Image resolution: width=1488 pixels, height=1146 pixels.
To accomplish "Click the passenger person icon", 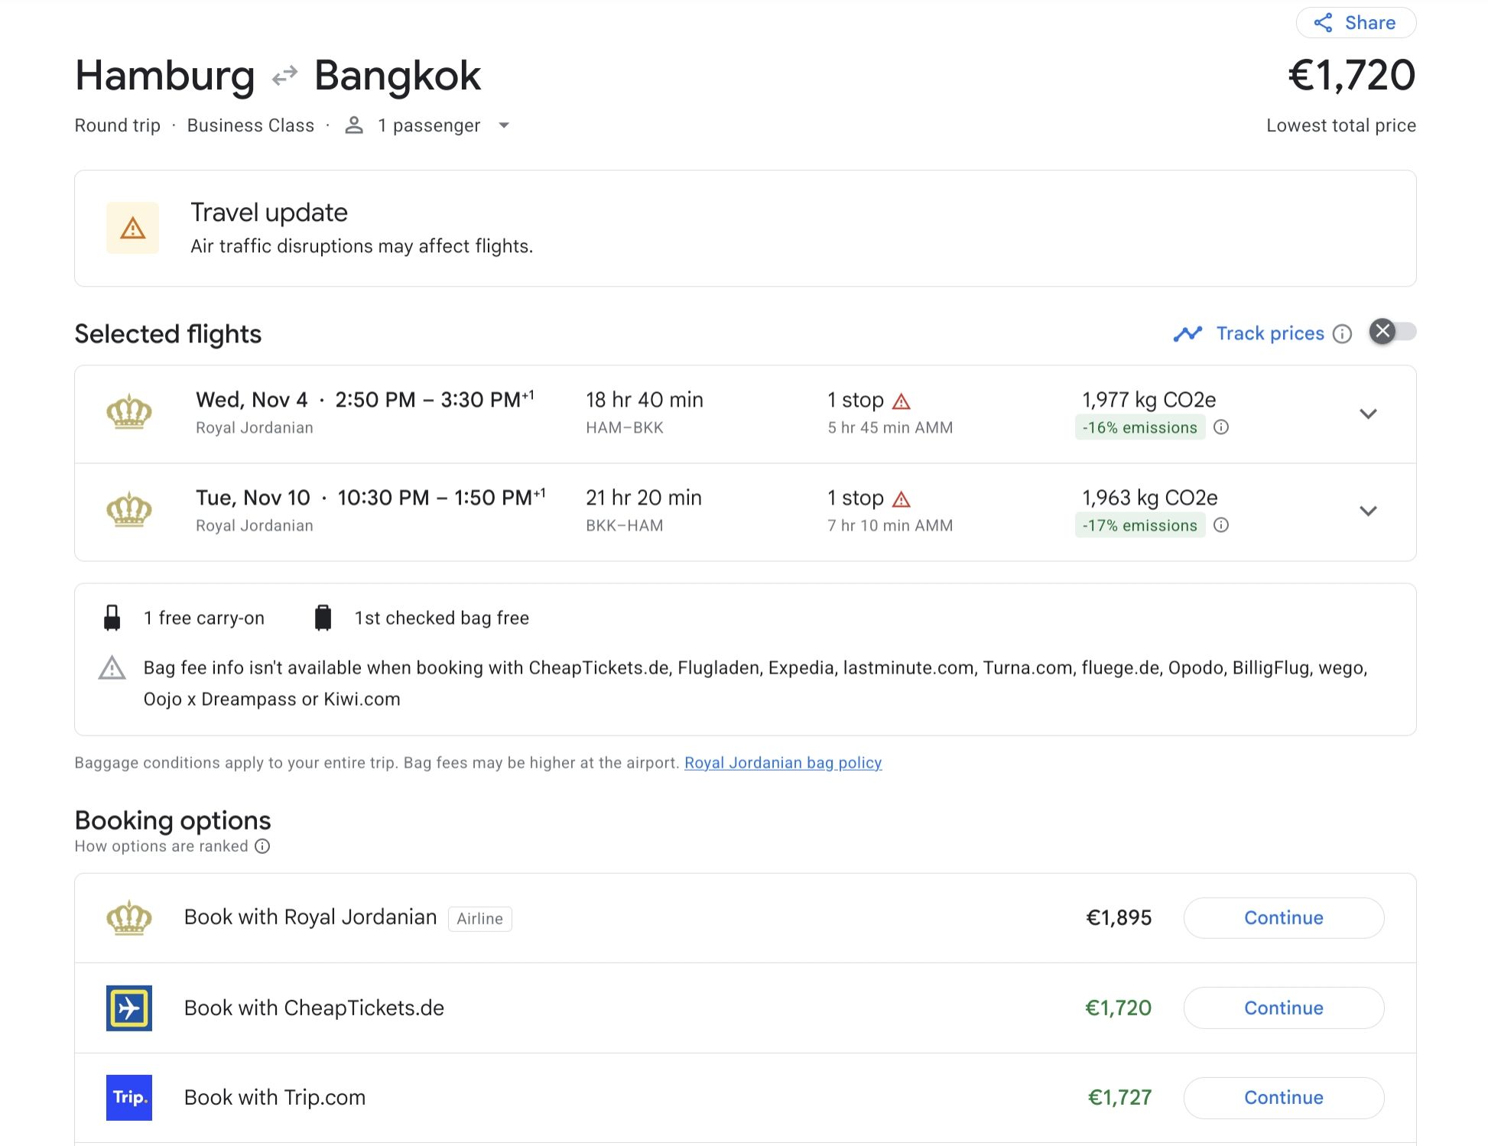I will tap(353, 125).
